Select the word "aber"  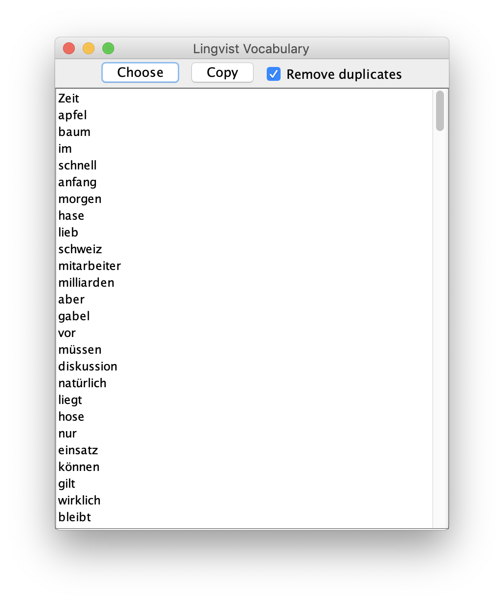71,300
